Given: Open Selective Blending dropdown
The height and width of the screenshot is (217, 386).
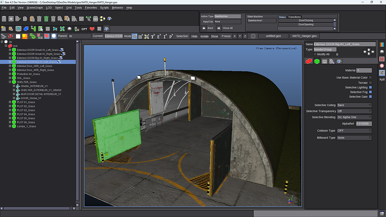Looking at the screenshot, I should (354, 117).
